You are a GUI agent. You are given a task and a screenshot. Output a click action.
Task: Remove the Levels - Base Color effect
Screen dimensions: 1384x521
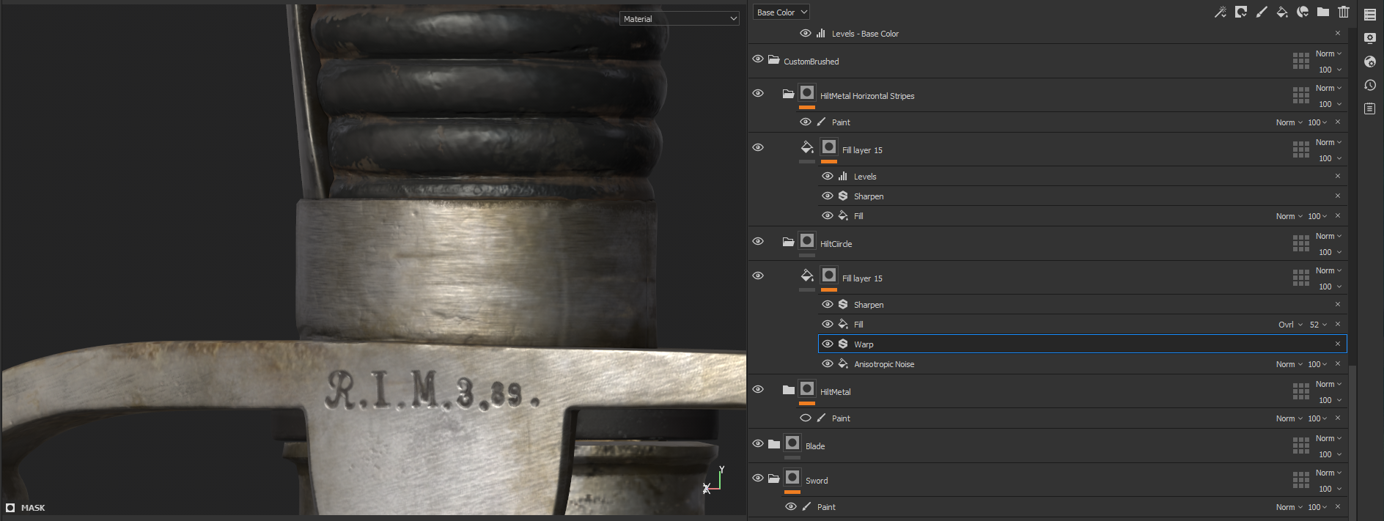coord(1337,33)
